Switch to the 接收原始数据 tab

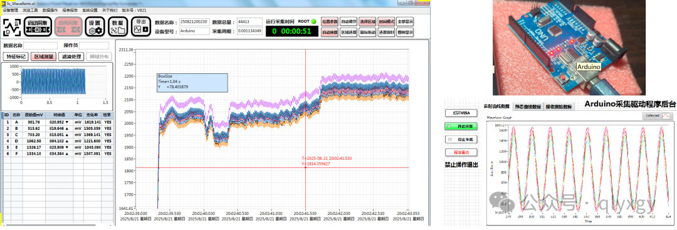pos(559,107)
